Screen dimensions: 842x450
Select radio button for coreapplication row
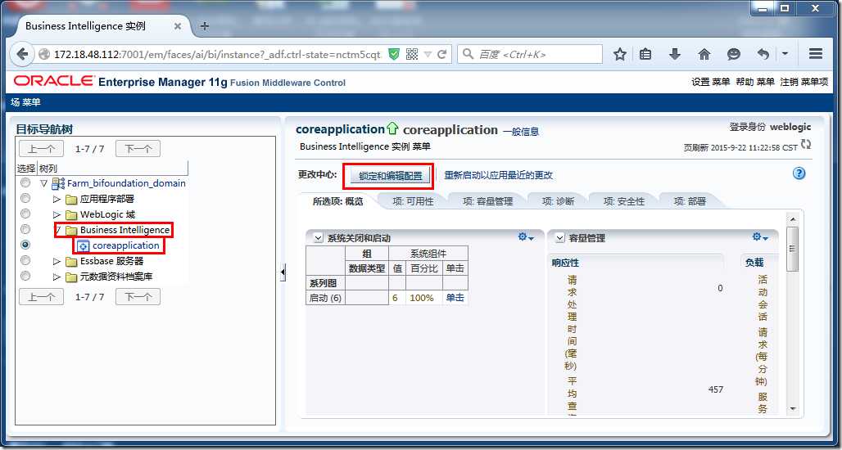point(25,245)
